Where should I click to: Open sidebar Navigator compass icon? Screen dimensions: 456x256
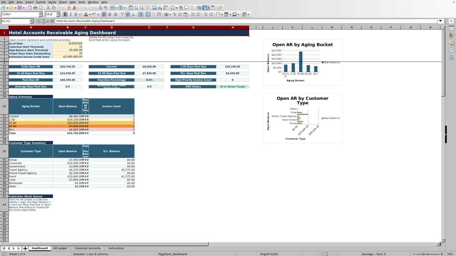[x=451, y=50]
